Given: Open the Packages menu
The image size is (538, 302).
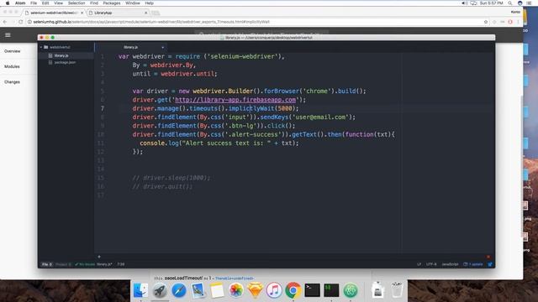Looking at the screenshot, I should coord(112,3).
